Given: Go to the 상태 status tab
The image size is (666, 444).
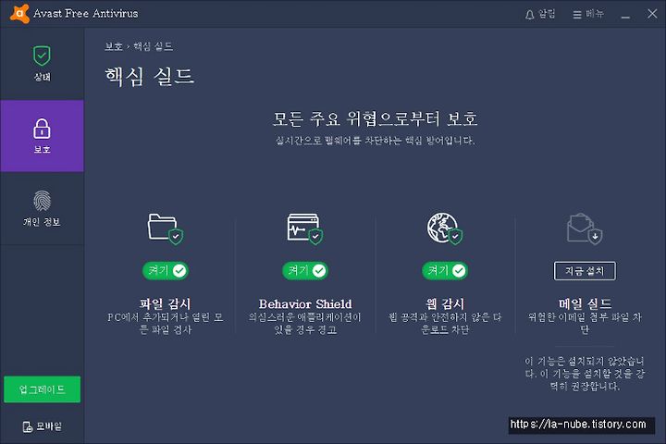Looking at the screenshot, I should (x=42, y=64).
